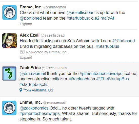Click the Zack Price name heading
This screenshot has height=124, width=139.
click(30, 68)
